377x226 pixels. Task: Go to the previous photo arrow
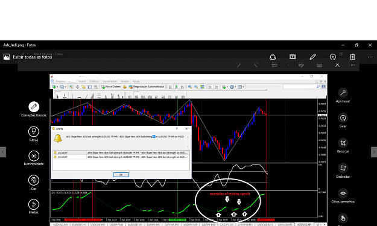pos(3,152)
